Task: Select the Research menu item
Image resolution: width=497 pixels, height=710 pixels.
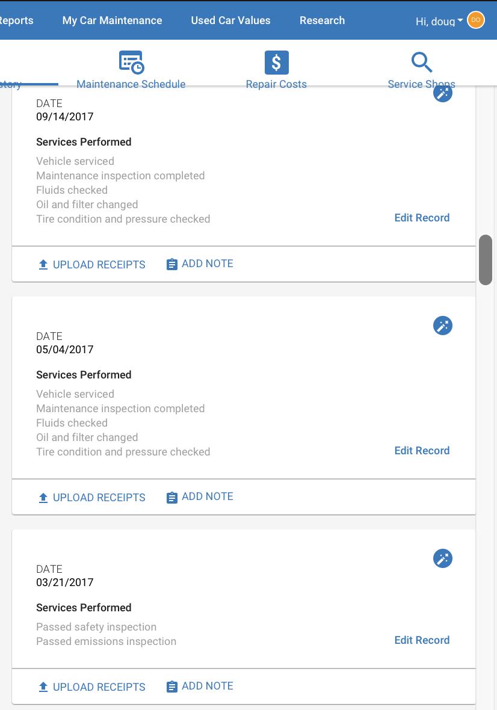Action: tap(323, 20)
